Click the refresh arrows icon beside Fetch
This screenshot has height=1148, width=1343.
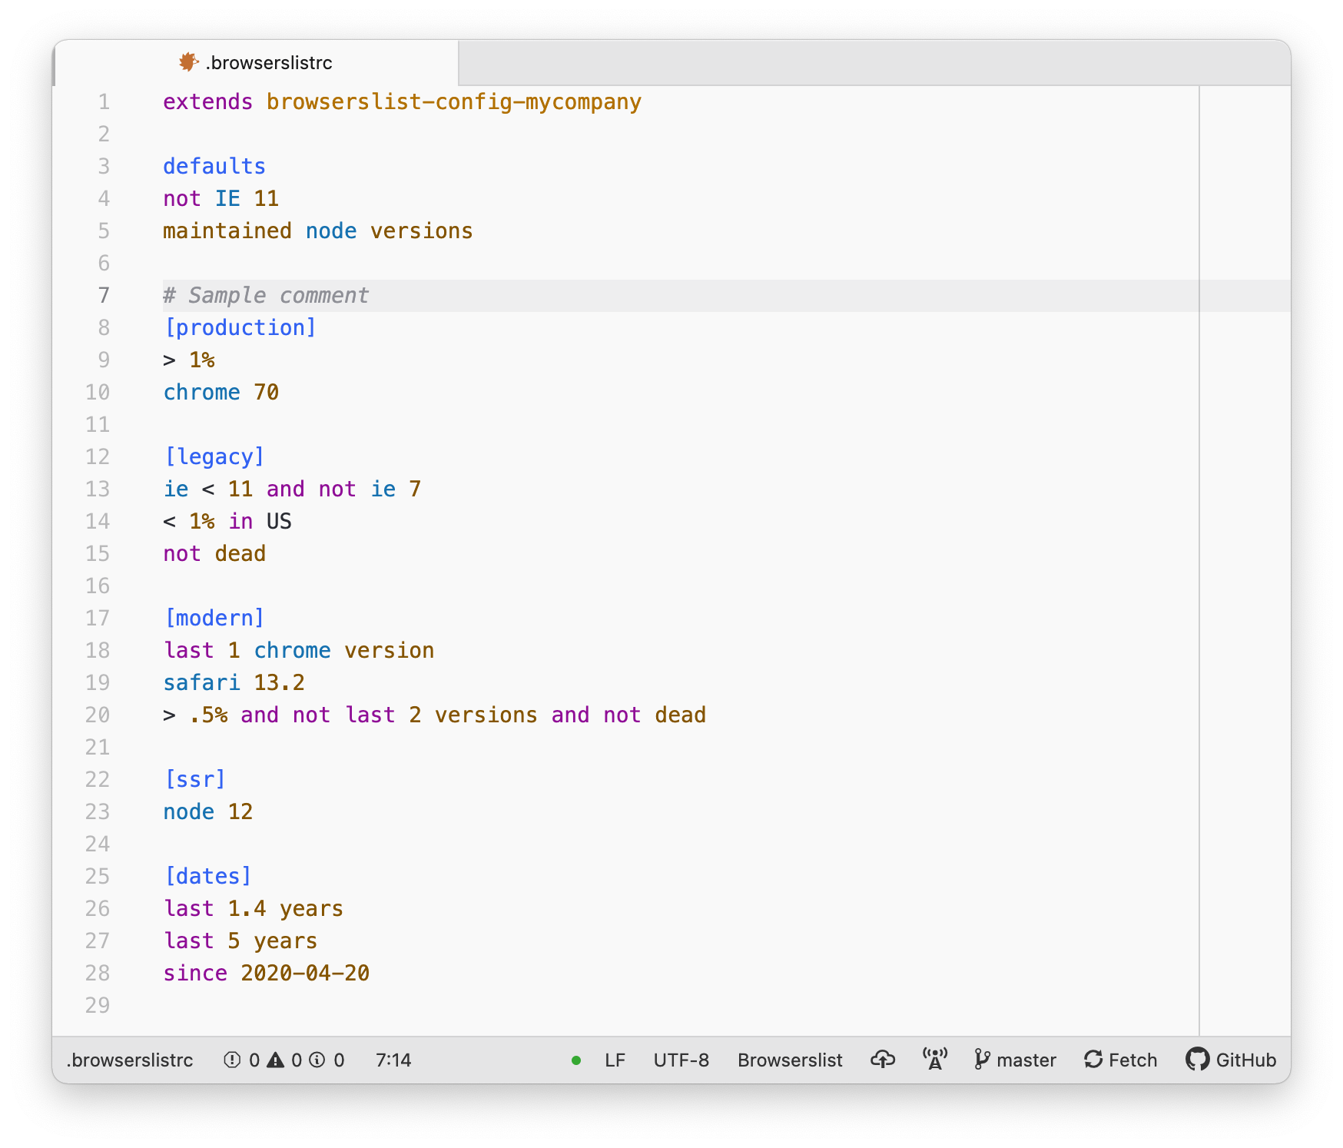1093,1060
